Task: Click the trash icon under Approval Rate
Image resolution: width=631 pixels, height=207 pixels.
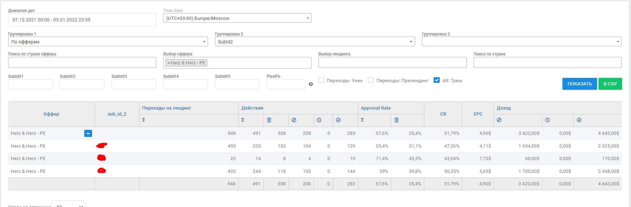Action: tap(396, 120)
